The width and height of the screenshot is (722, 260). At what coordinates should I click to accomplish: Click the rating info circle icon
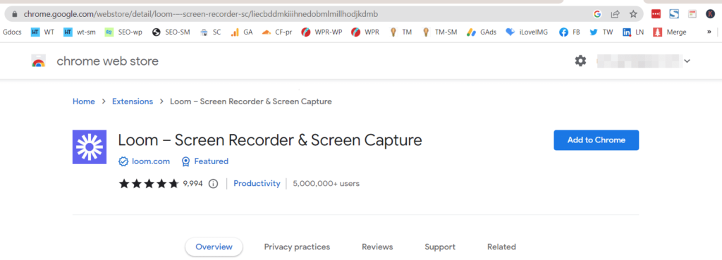(x=213, y=184)
